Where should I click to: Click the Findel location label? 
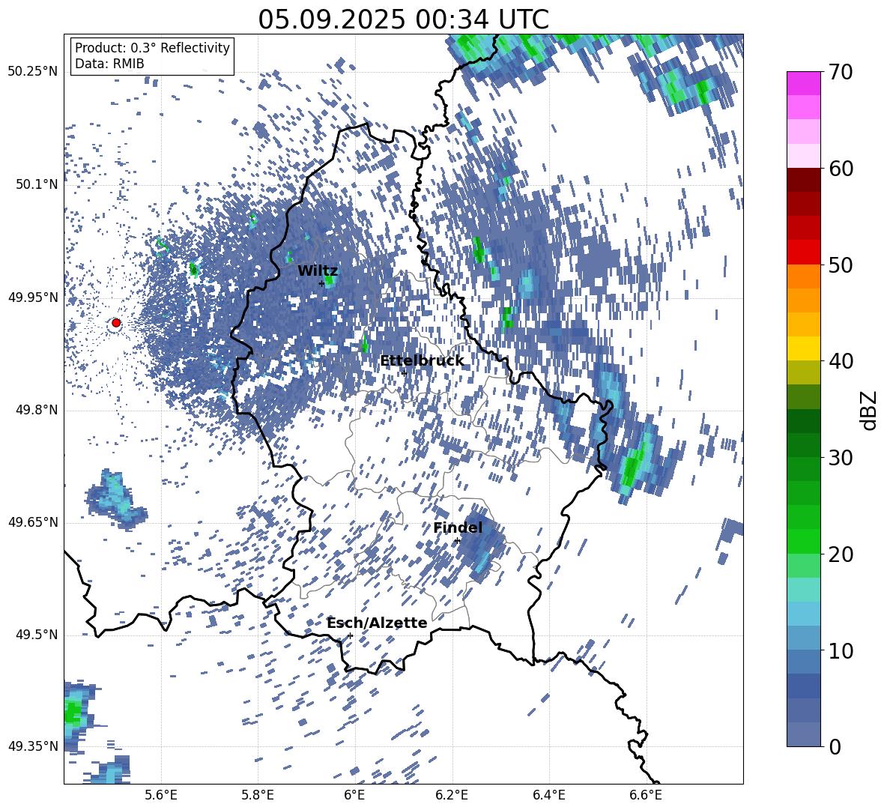(x=458, y=528)
